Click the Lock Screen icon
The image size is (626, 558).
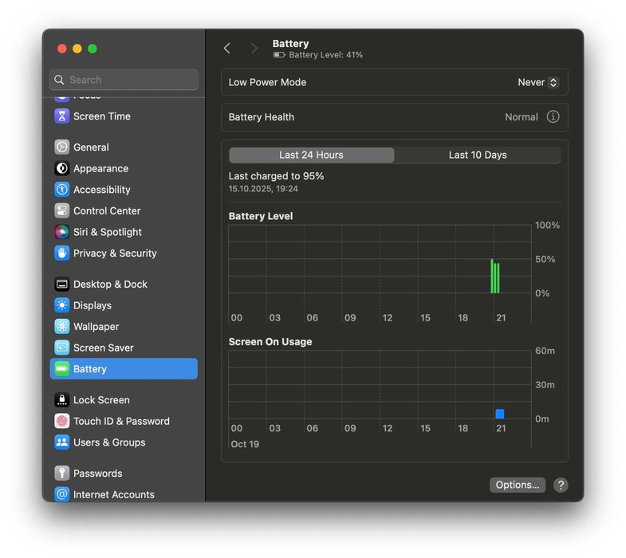(61, 400)
